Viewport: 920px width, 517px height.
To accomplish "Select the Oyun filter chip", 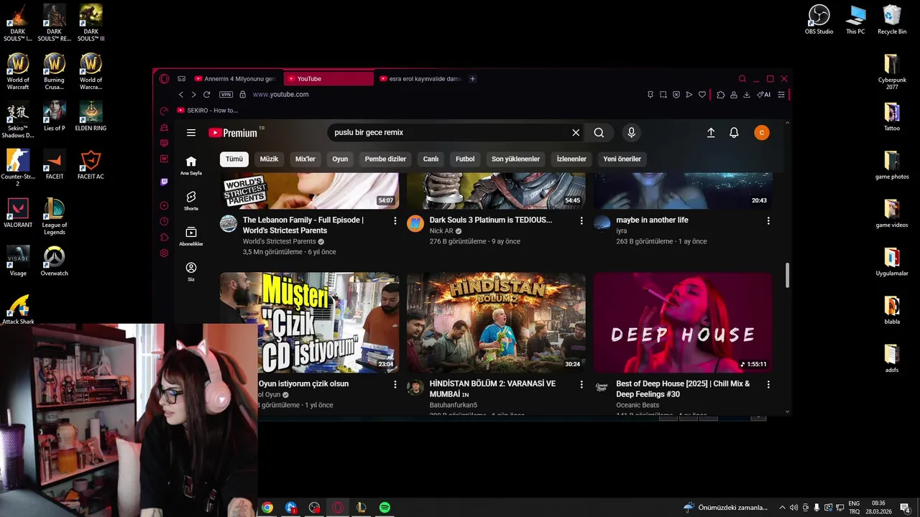I will 340,159.
